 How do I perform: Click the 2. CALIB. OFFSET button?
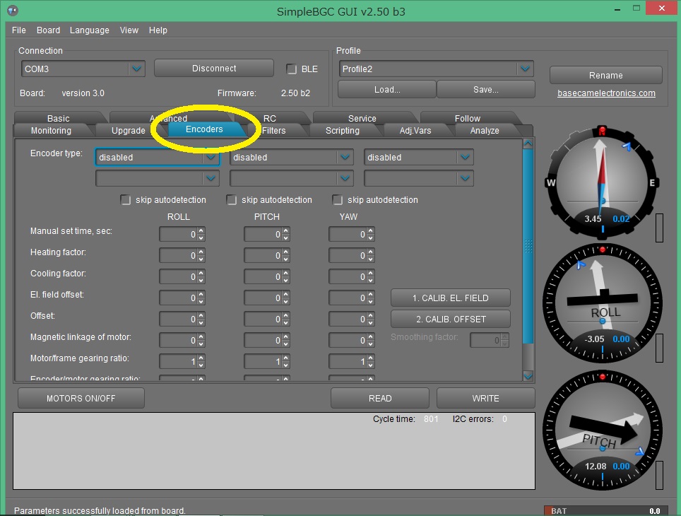[451, 319]
